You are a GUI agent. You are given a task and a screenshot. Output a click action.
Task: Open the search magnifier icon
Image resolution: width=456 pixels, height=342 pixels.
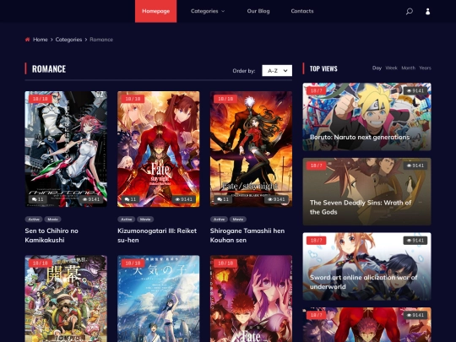tap(410, 11)
